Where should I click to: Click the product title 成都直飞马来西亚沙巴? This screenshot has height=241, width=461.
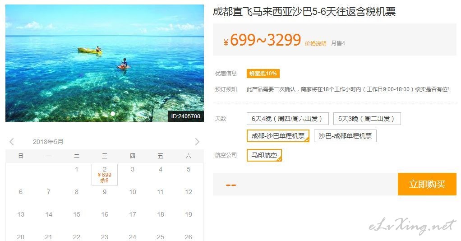[304, 12]
